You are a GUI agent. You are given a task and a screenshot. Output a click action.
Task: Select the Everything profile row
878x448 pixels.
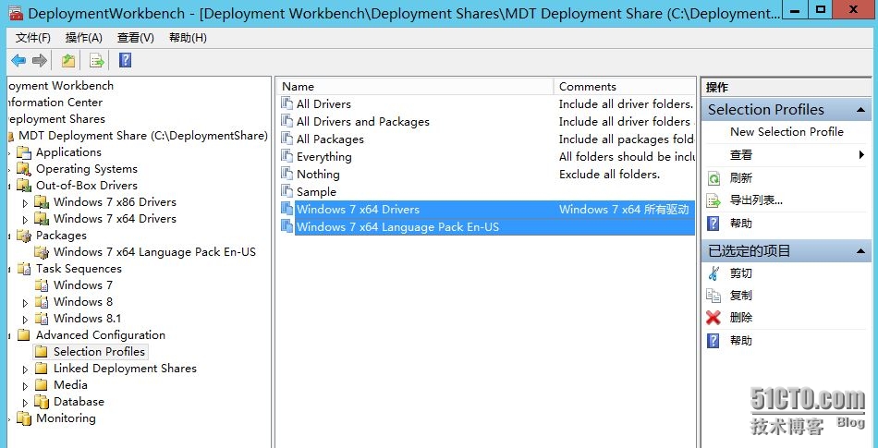pos(487,157)
